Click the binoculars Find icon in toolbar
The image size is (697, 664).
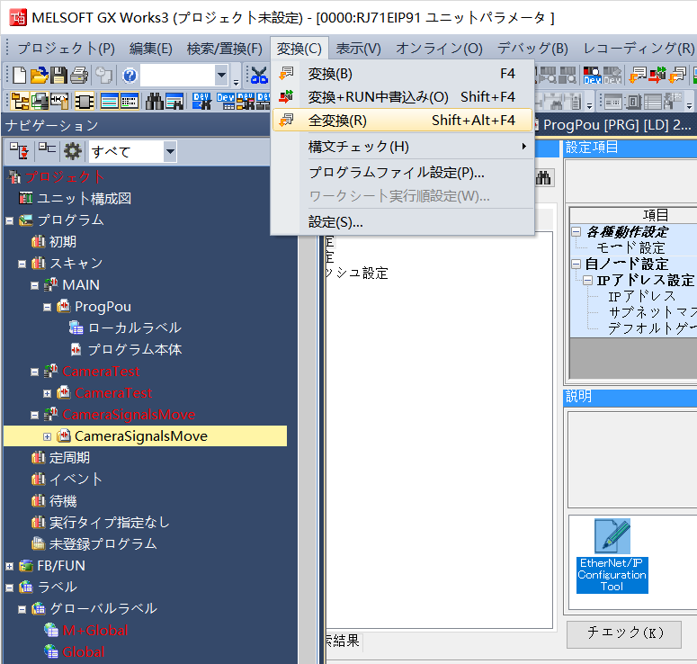155,102
